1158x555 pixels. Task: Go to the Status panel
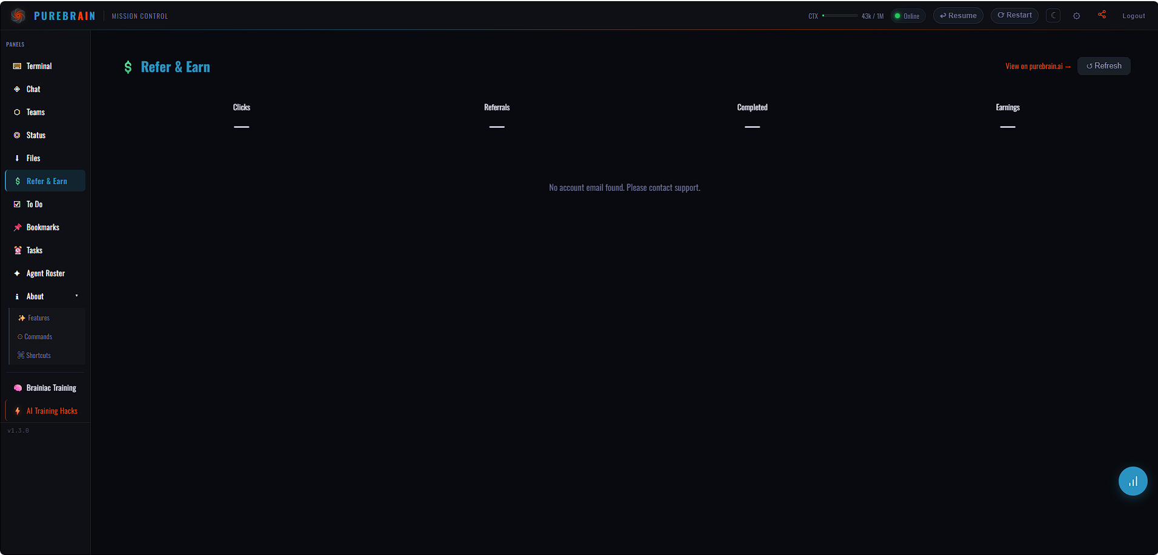[45, 135]
